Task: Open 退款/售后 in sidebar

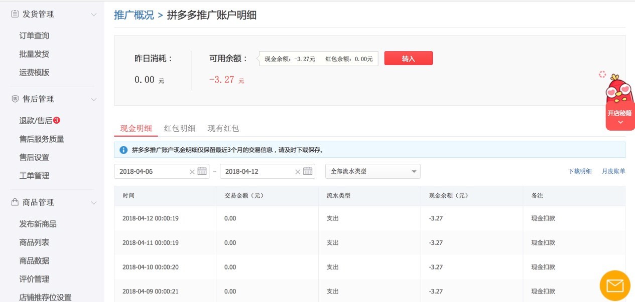Action: coord(36,121)
